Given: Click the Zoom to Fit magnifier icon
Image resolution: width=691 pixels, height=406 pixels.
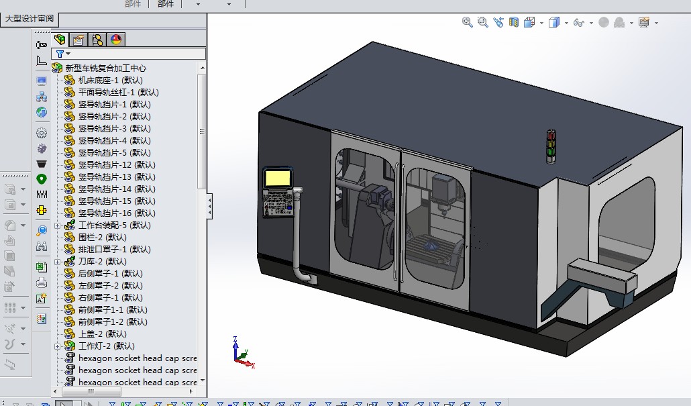Looking at the screenshot, I should pyautogui.click(x=468, y=22).
